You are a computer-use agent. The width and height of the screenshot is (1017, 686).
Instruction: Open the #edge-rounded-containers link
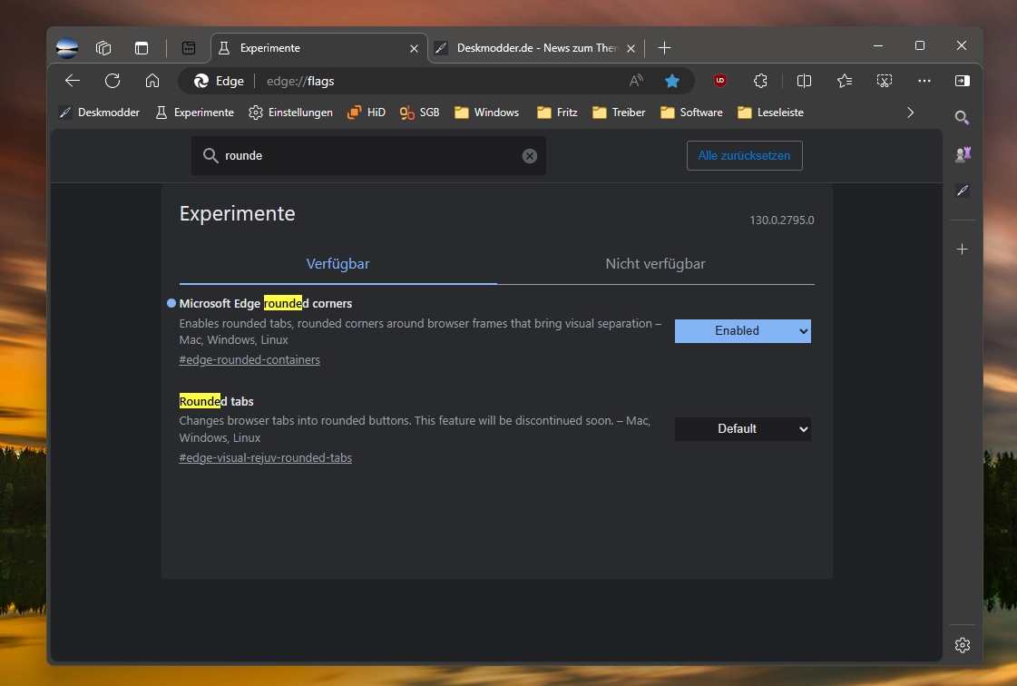249,360
